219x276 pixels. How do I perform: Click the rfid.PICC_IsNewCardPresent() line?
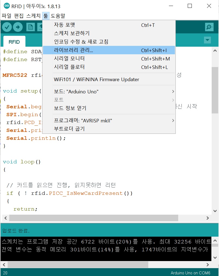[69, 193]
